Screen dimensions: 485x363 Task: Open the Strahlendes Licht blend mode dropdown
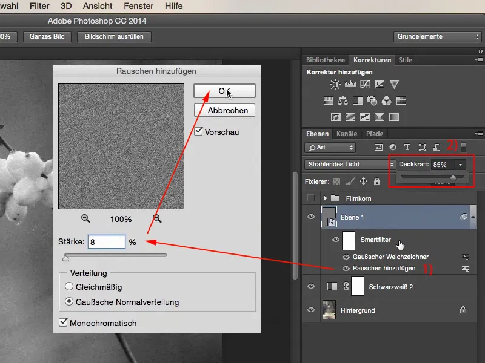350,164
